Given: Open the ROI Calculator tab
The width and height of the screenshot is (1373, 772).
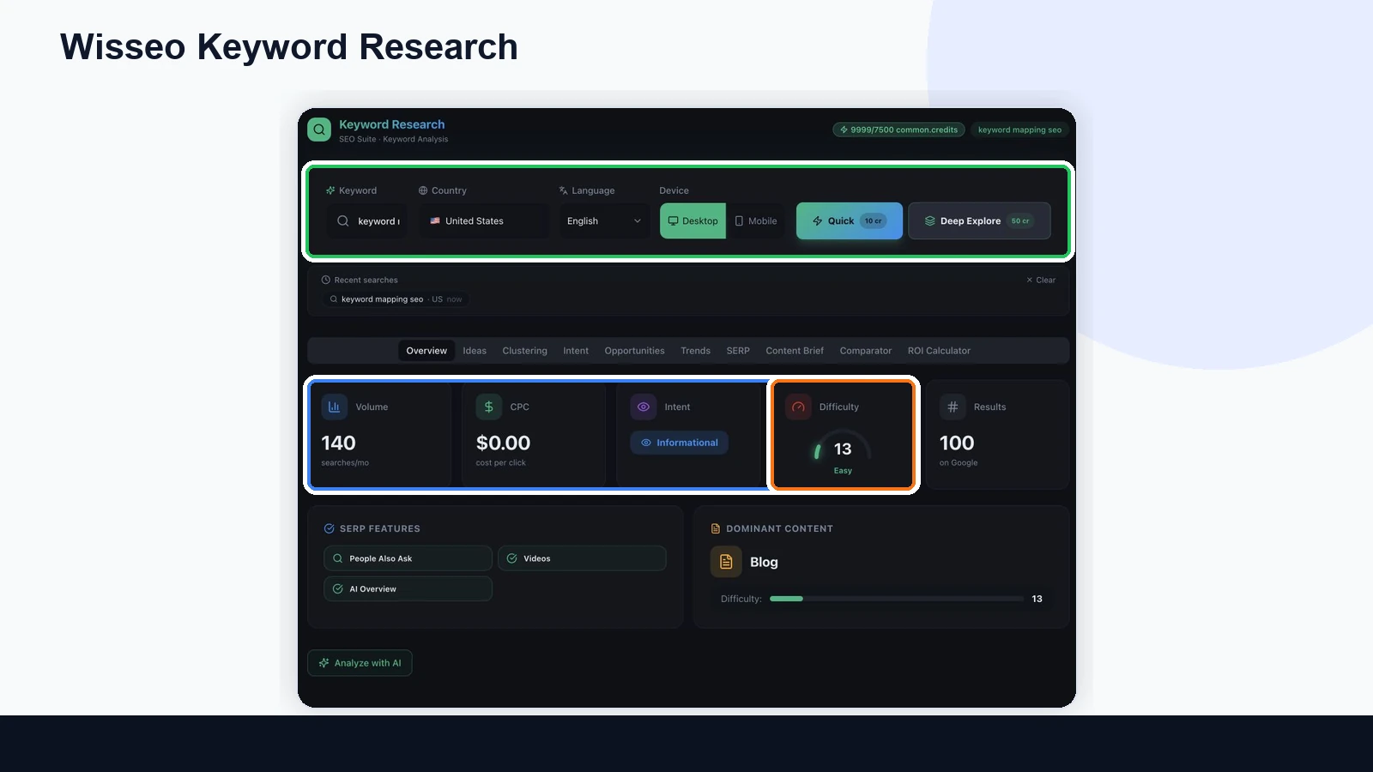Looking at the screenshot, I should pyautogui.click(x=939, y=351).
